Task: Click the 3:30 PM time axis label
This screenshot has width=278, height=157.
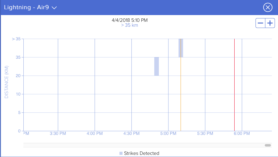Action: [58, 134]
